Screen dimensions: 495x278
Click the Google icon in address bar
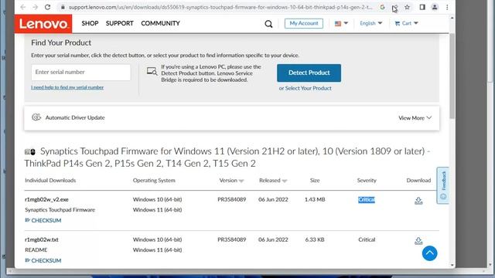coord(382,7)
